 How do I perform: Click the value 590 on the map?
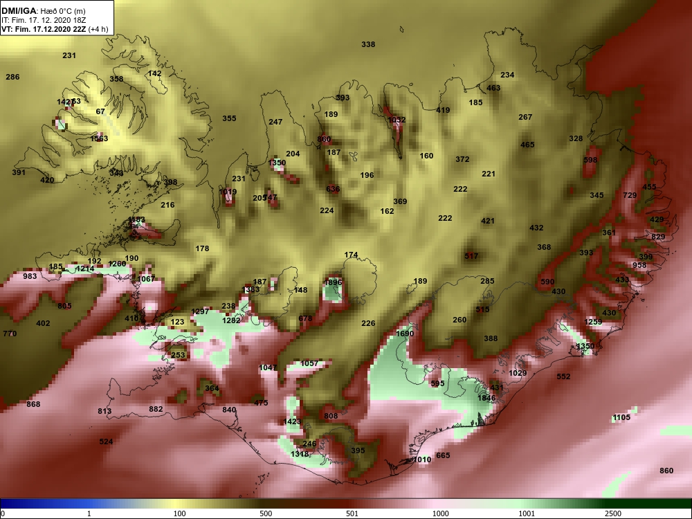[547, 282]
